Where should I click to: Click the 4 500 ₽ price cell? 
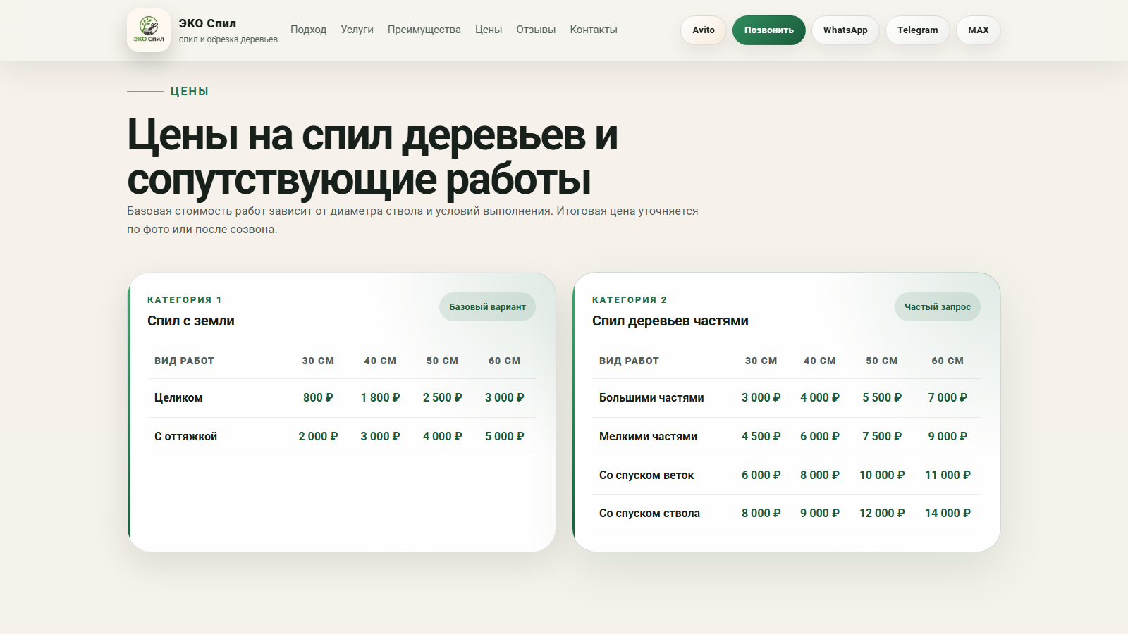[x=761, y=436]
